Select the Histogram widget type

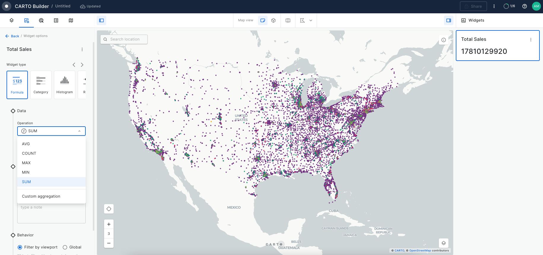[65, 85]
